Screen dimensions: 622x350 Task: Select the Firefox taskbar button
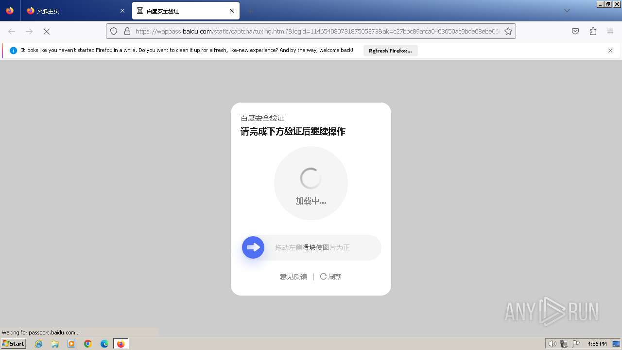[121, 344]
